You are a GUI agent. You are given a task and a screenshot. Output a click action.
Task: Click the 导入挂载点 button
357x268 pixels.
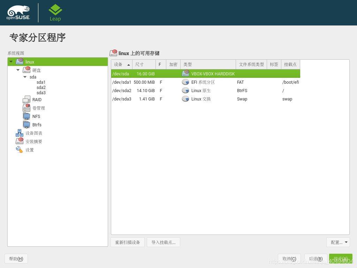164,242
